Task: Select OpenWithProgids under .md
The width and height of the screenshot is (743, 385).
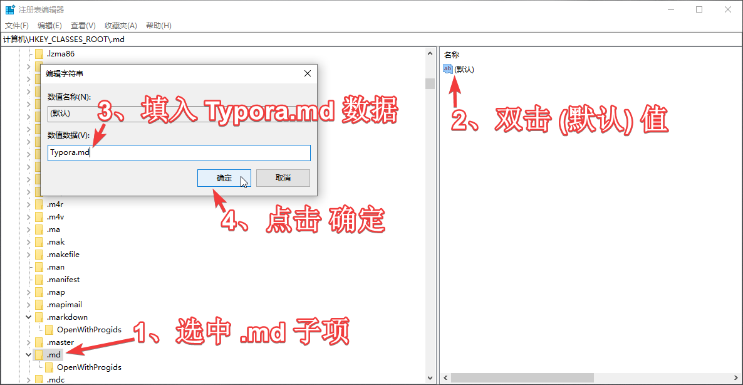Action: (89, 367)
